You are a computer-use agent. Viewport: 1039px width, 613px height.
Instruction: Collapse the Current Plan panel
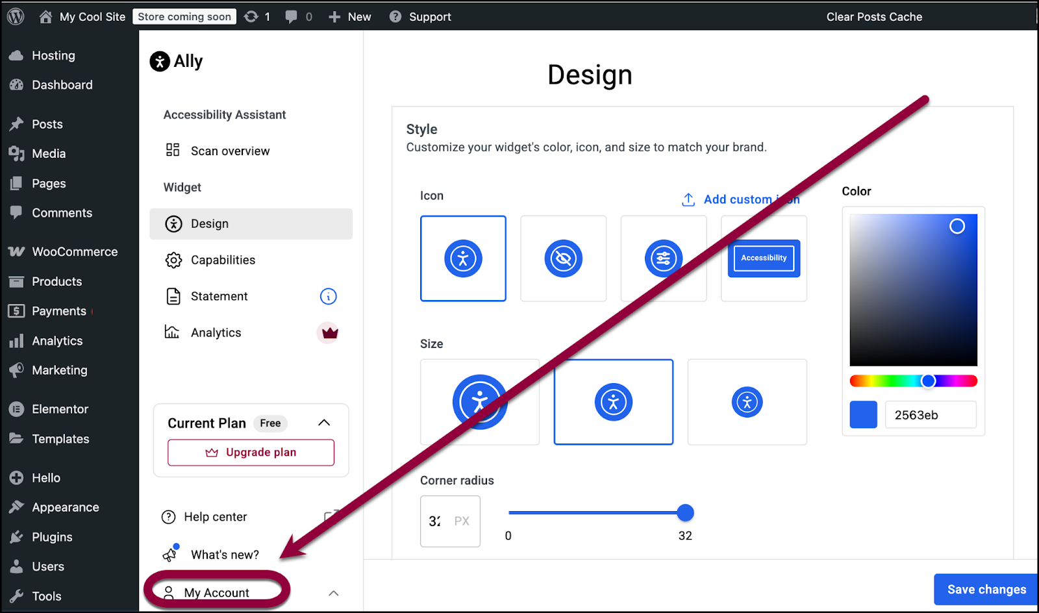tap(324, 423)
